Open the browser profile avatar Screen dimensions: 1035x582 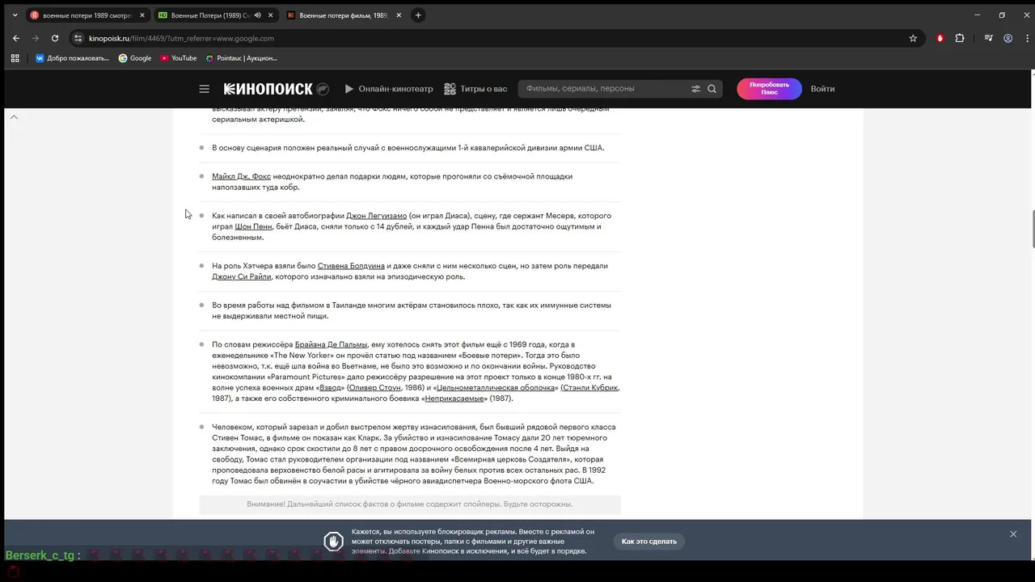pos(1008,38)
